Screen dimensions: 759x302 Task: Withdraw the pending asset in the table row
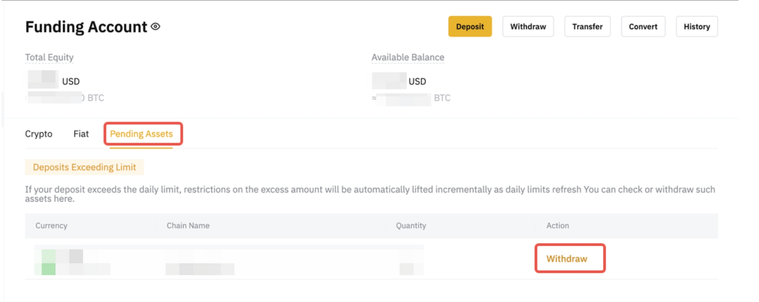(567, 259)
